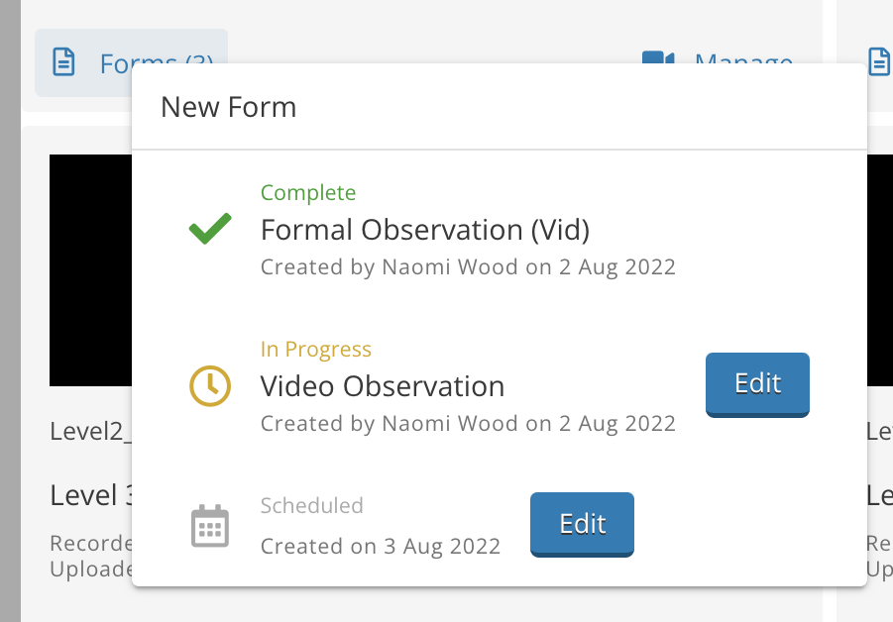The height and width of the screenshot is (622, 893).
Task: Open the Video Observation form title
Action: [383, 386]
